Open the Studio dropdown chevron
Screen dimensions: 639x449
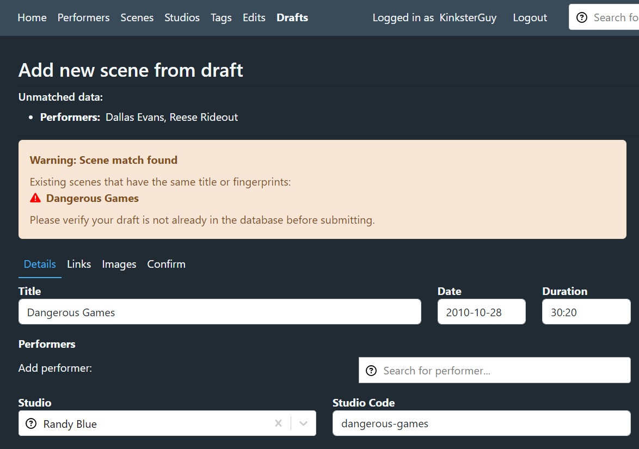[303, 423]
